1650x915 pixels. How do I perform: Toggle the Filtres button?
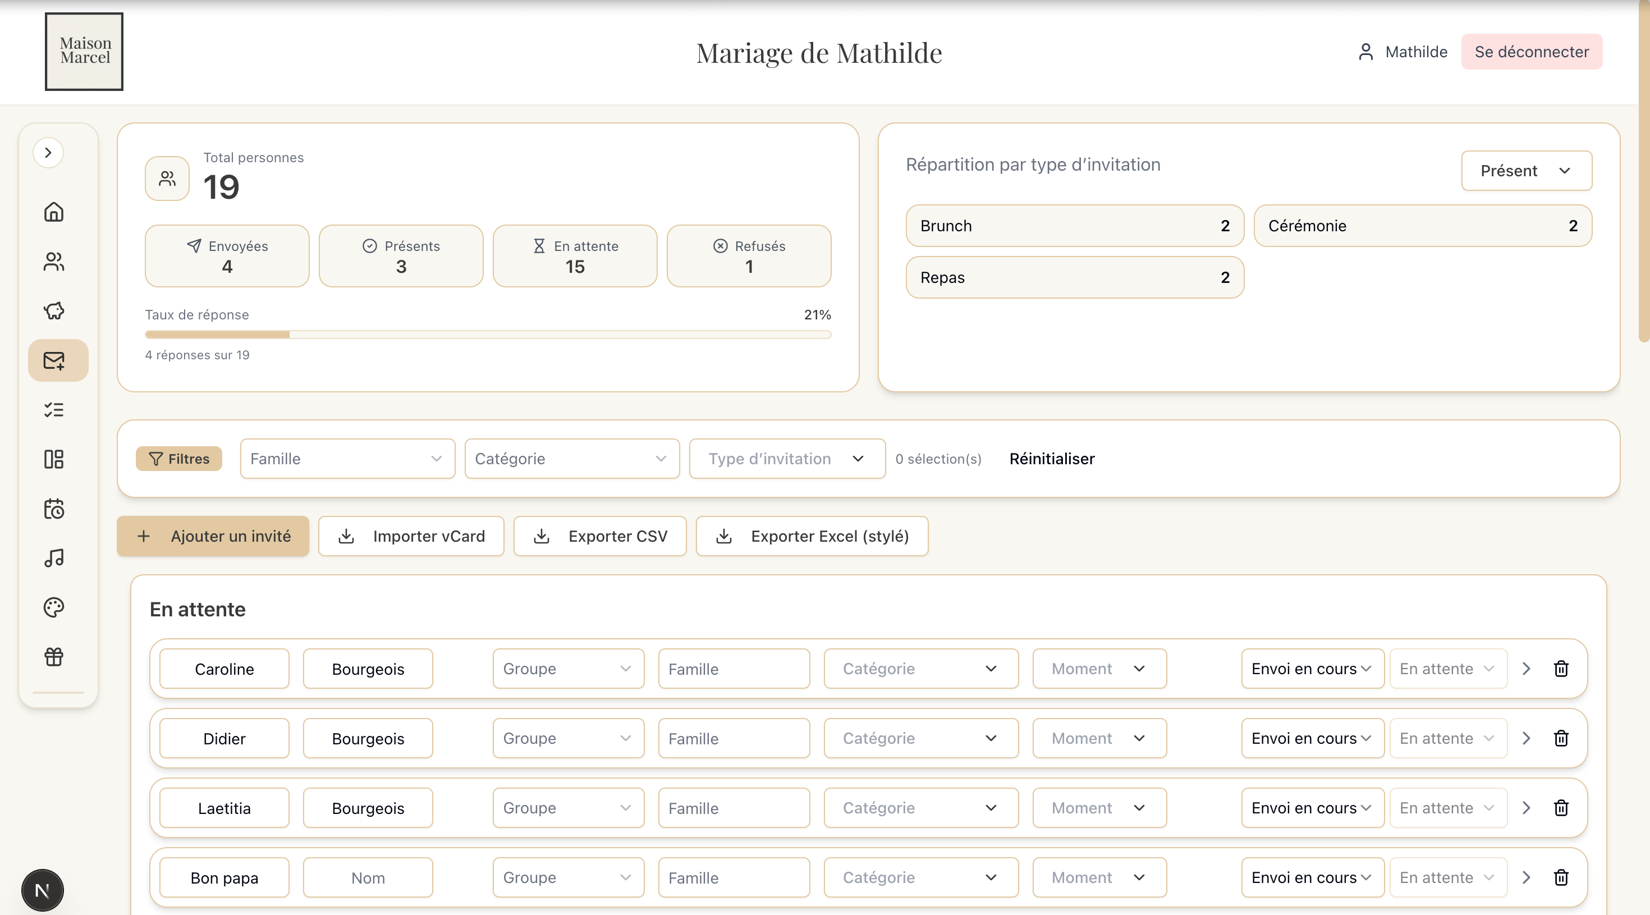pos(178,459)
